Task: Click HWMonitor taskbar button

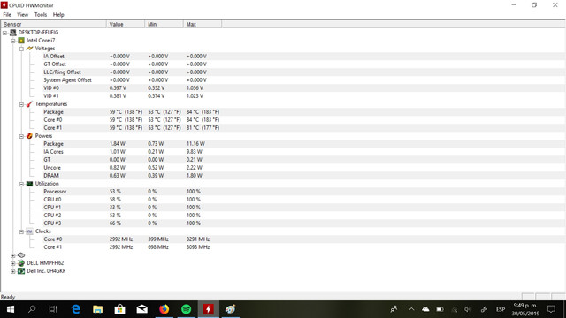Action: 209,309
